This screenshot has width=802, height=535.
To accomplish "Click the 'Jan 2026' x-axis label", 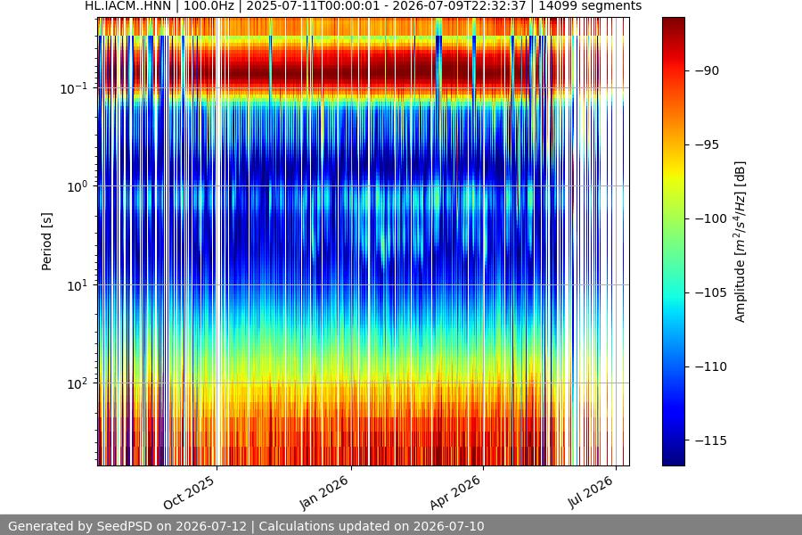I will tap(323, 492).
